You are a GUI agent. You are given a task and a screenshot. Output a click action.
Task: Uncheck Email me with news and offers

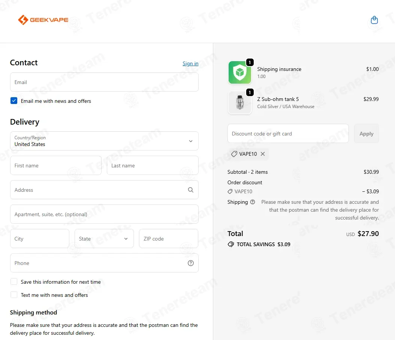[14, 101]
